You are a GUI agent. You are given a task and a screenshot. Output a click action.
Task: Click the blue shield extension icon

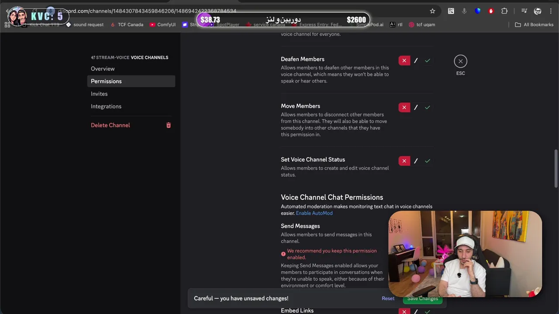click(478, 11)
